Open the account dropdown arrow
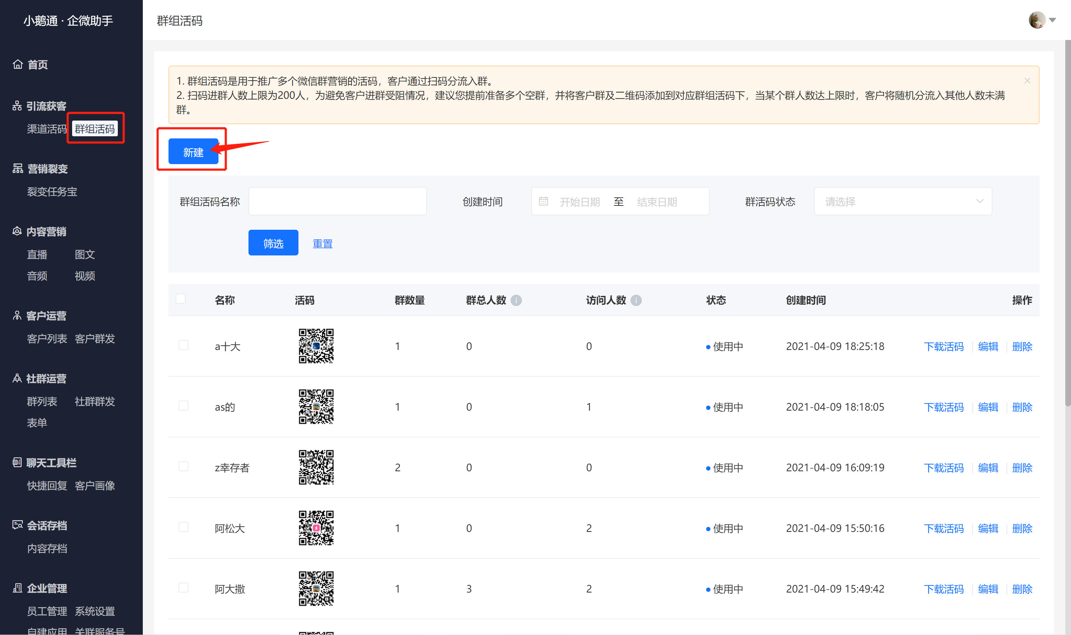This screenshot has width=1071, height=635. (x=1052, y=20)
